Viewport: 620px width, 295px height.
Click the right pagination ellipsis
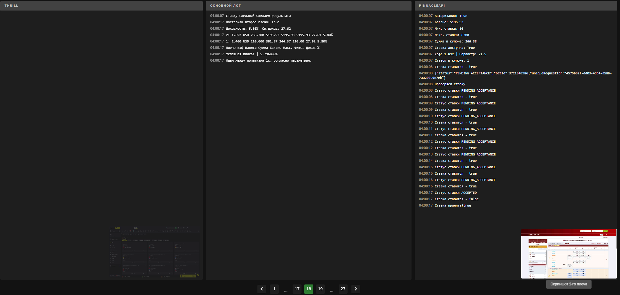332,290
